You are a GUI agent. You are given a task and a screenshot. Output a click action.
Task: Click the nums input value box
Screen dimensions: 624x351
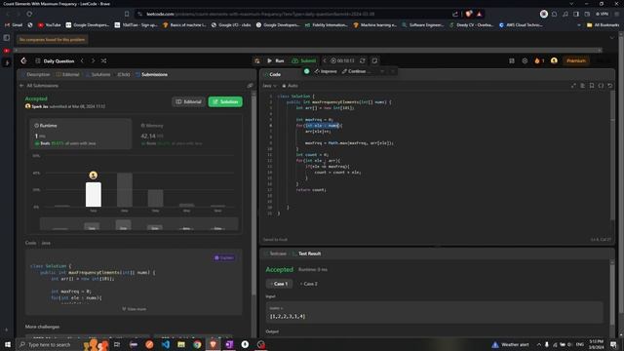coord(434,312)
